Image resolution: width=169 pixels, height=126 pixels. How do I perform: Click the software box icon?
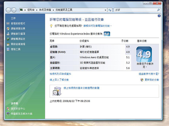[x=57, y=91]
